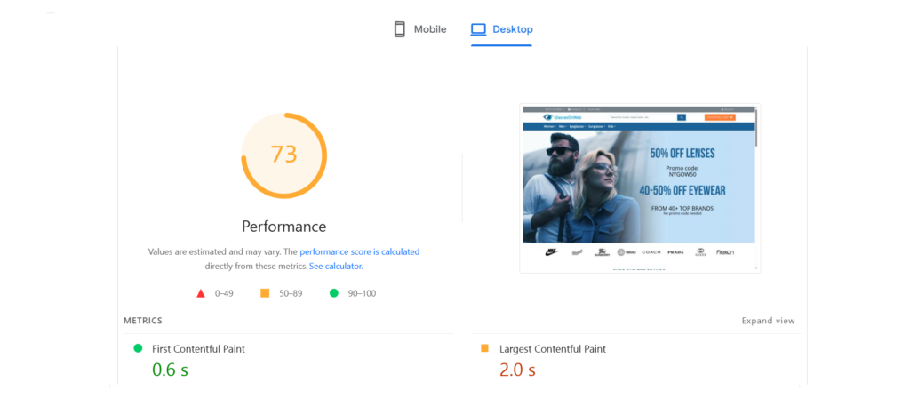Viewport: 910px width, 398px height.
Task: Click the Desktop laptop icon
Action: click(478, 29)
